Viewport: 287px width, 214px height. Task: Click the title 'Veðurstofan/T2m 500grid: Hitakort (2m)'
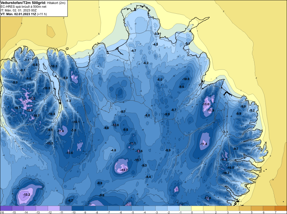[33, 3]
